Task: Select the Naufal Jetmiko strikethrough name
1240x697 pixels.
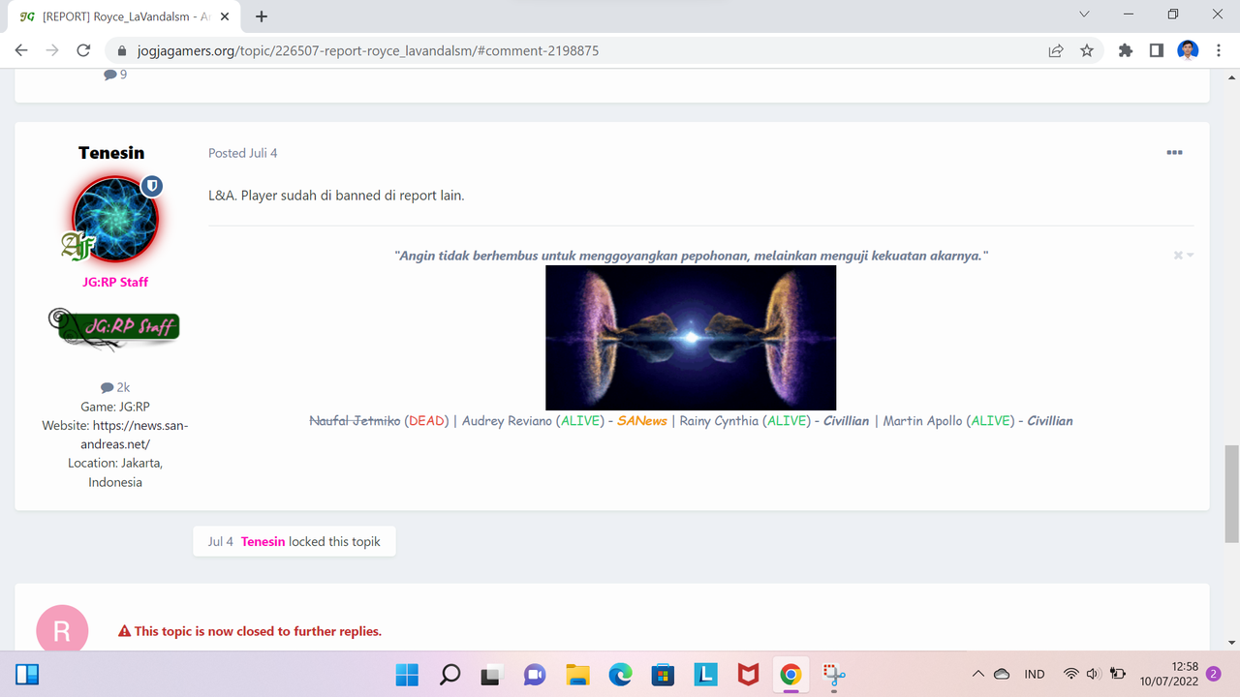Action: 355,421
